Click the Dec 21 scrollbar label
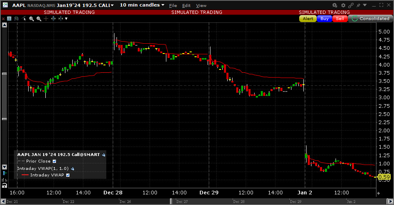Screen dimensions: 394x205 12,201
